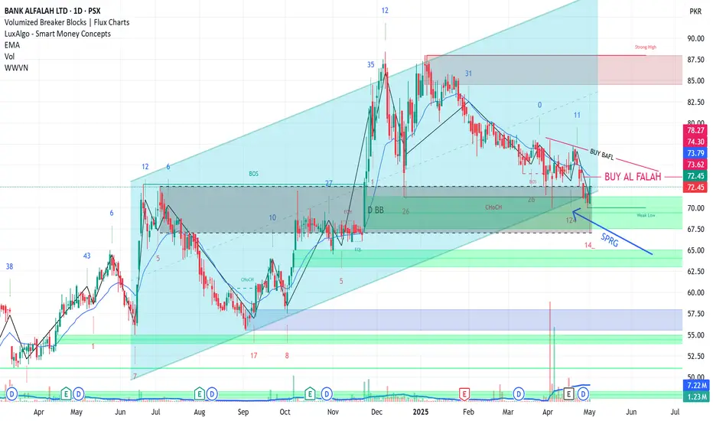Click the Strong High label

coord(645,47)
